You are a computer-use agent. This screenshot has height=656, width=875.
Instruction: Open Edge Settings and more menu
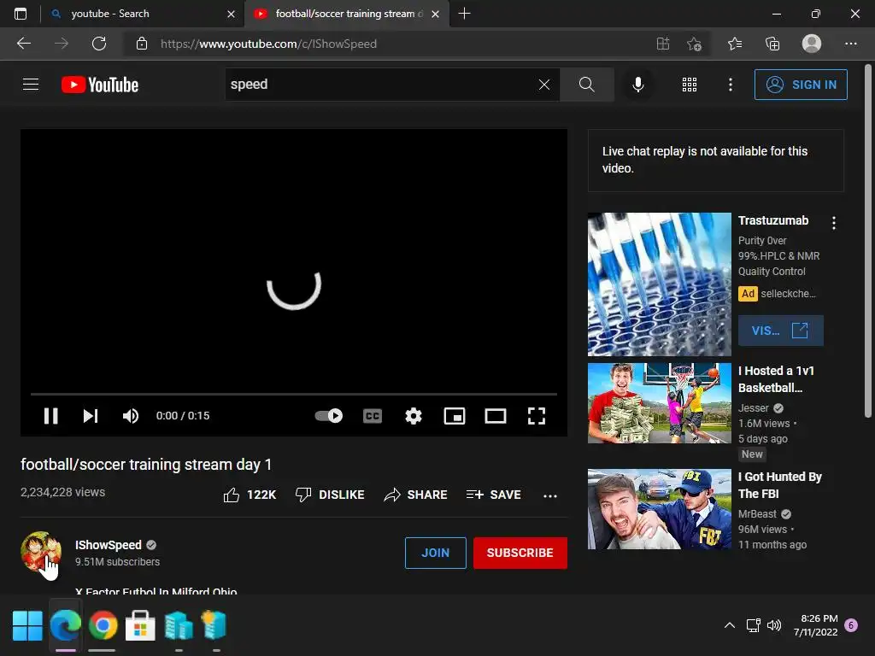point(850,44)
